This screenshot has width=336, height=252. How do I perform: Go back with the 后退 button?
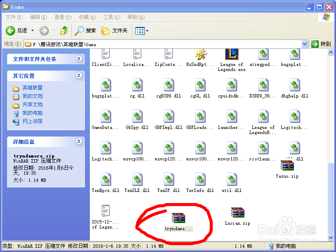(x=16, y=31)
